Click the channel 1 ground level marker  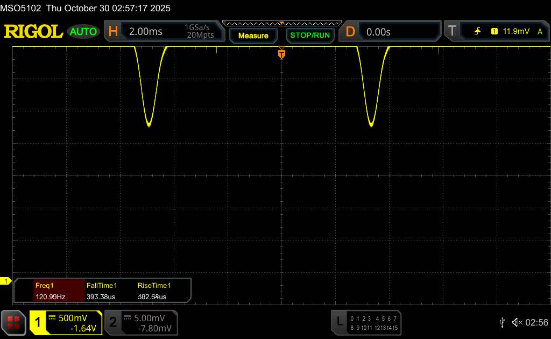6,281
